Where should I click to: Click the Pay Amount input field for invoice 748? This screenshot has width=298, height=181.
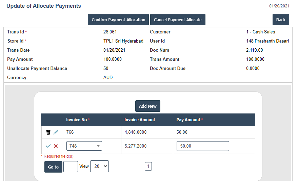(203, 146)
